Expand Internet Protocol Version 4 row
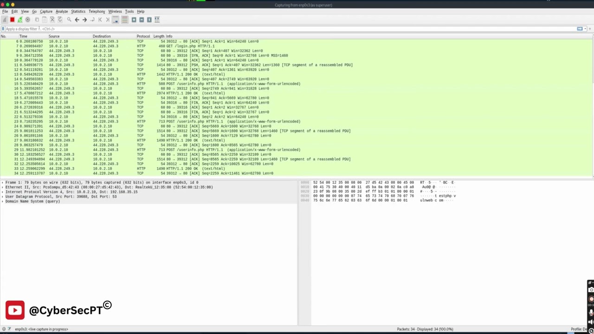594x334 pixels. coord(2,192)
